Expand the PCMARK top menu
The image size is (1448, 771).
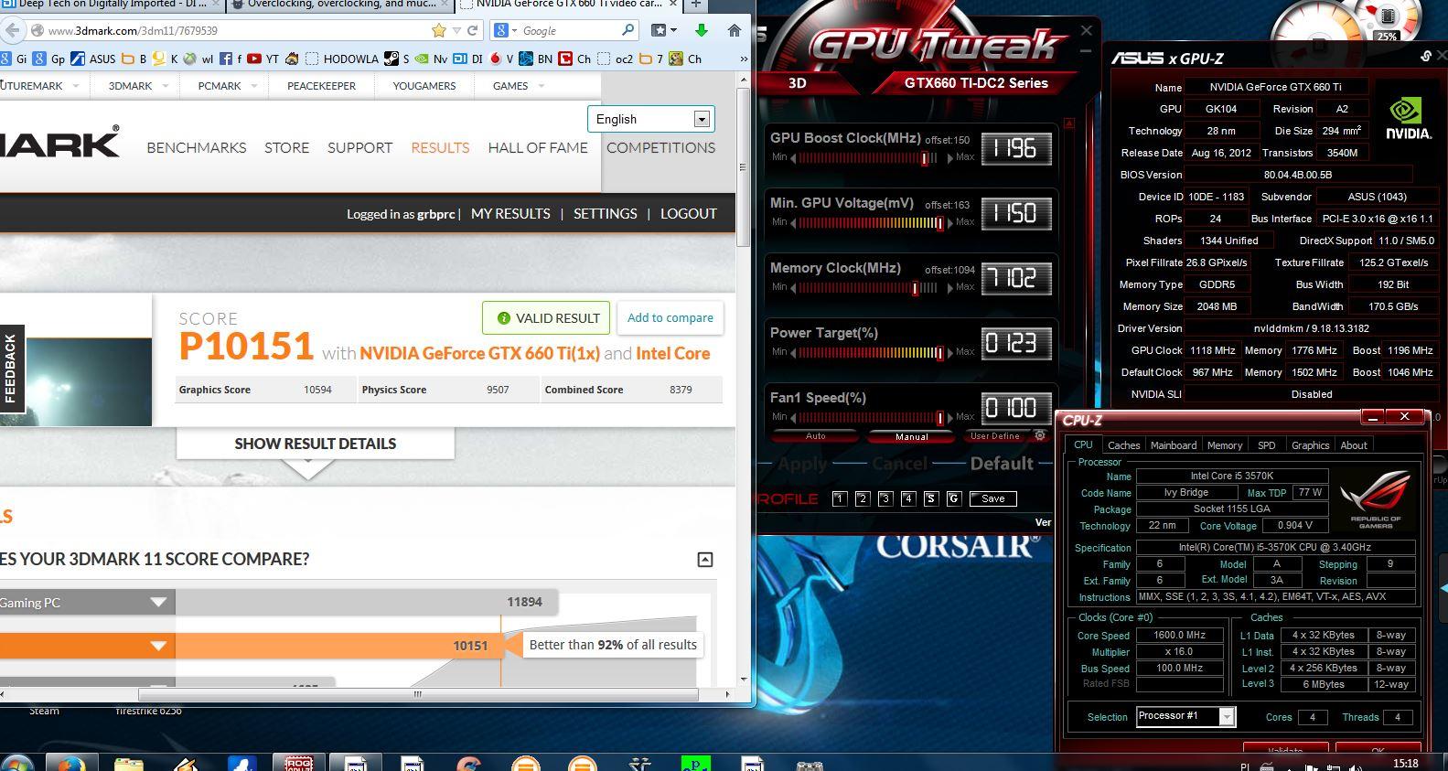click(x=253, y=86)
